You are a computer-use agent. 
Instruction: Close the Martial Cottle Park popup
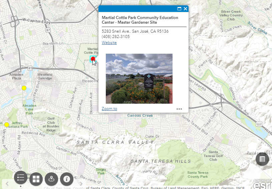[x=185, y=9]
